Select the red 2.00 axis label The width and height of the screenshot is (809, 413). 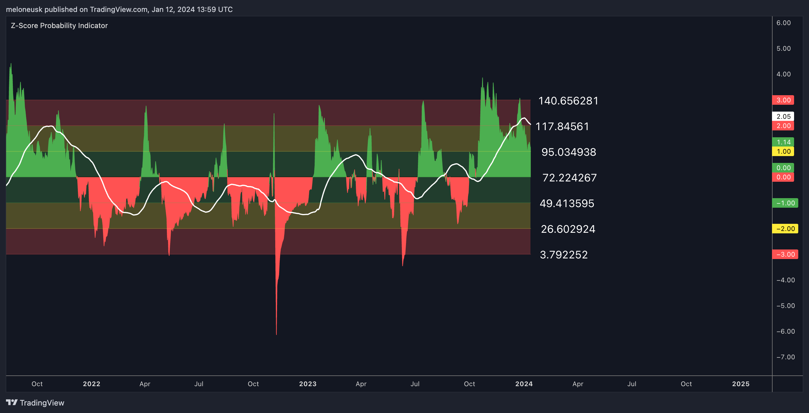click(783, 126)
